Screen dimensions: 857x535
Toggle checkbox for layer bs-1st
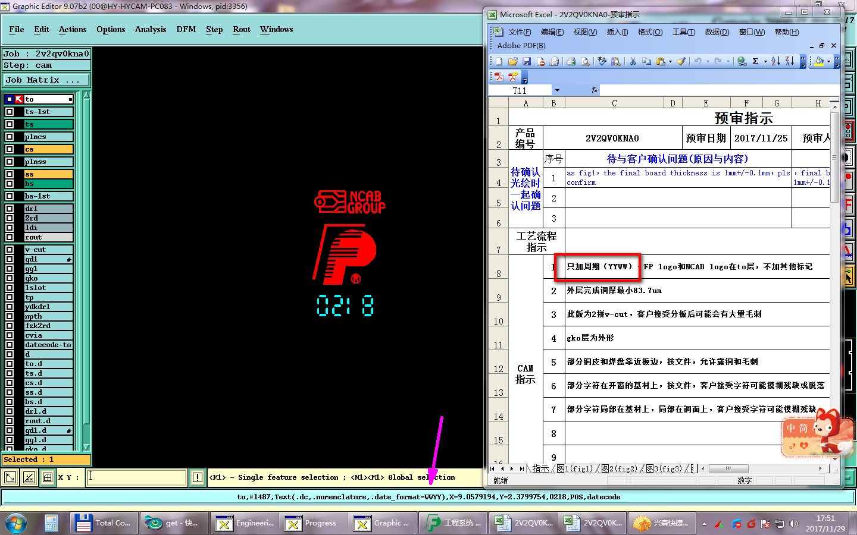(10, 196)
